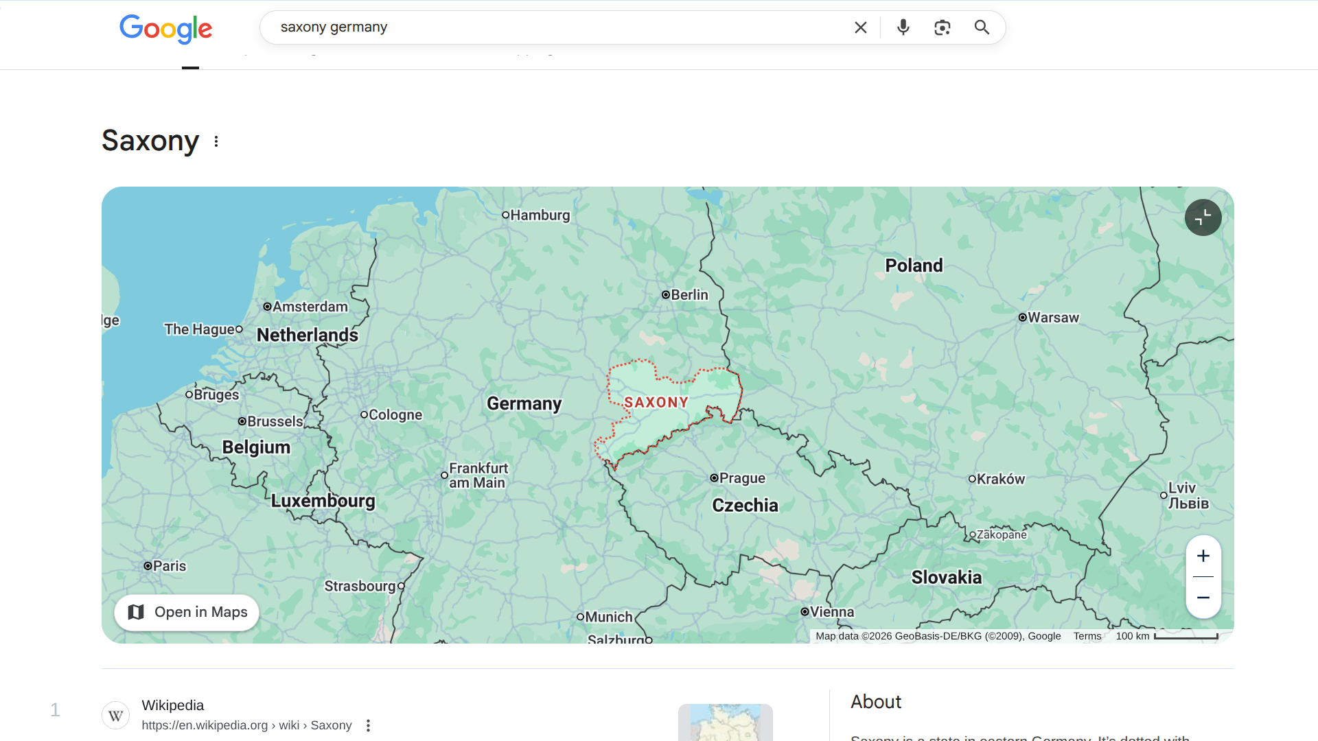Click the Prague marker on the map
Screen dimensions: 1318x741
point(714,478)
